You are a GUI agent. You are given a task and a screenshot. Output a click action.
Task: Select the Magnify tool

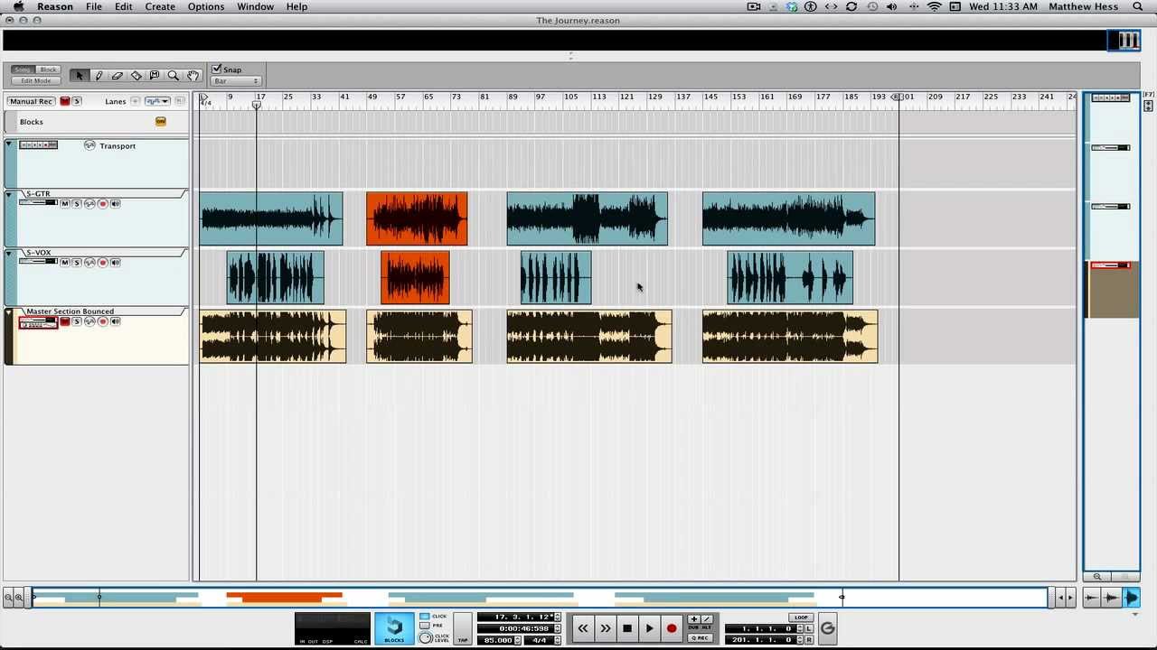pyautogui.click(x=174, y=76)
